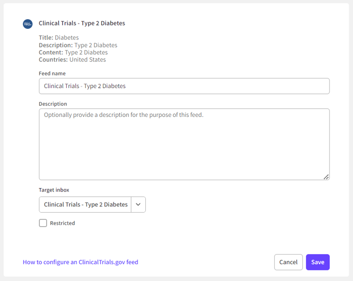Image resolution: width=353 pixels, height=281 pixels.
Task: Click the Title: Diabetes line
Action: [x=59, y=38]
